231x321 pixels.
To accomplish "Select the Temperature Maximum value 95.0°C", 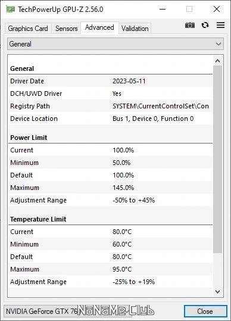I will [x=122, y=269].
